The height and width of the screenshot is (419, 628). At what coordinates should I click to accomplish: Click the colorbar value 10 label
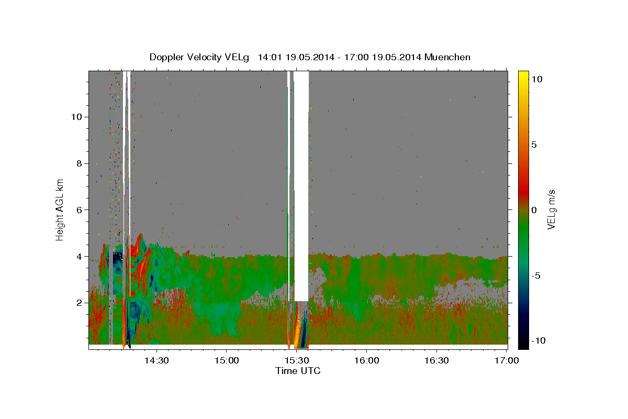[x=536, y=79]
